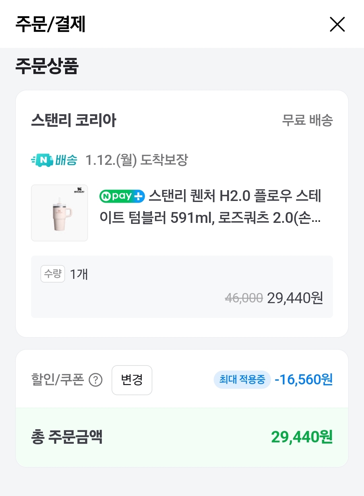Open the 할인/쿠폰 help question mark
364x496 pixels.
95,380
